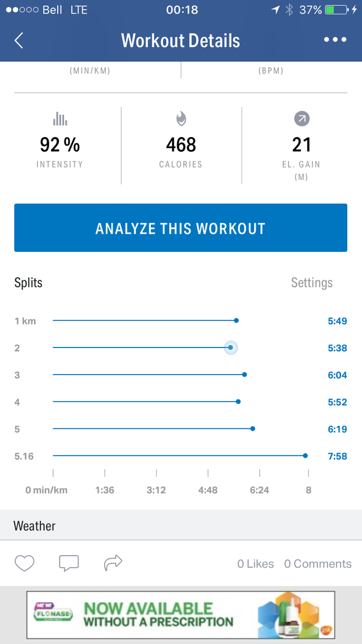Select the 6:19 split time for km 5

337,429
